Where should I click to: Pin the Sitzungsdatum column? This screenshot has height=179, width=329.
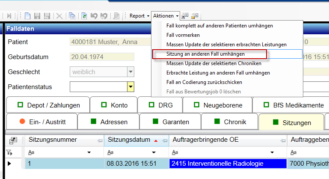point(165,140)
